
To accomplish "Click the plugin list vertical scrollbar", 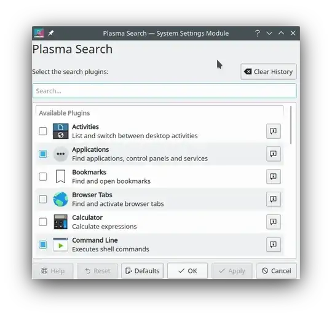I will point(291,125).
